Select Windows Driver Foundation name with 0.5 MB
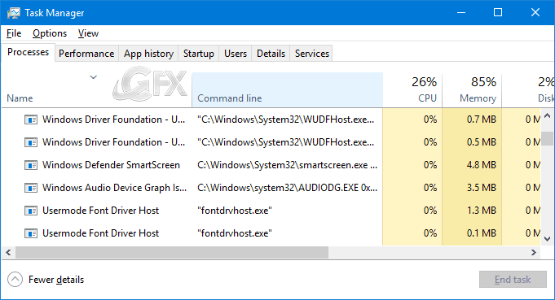555x300 pixels. 113,142
